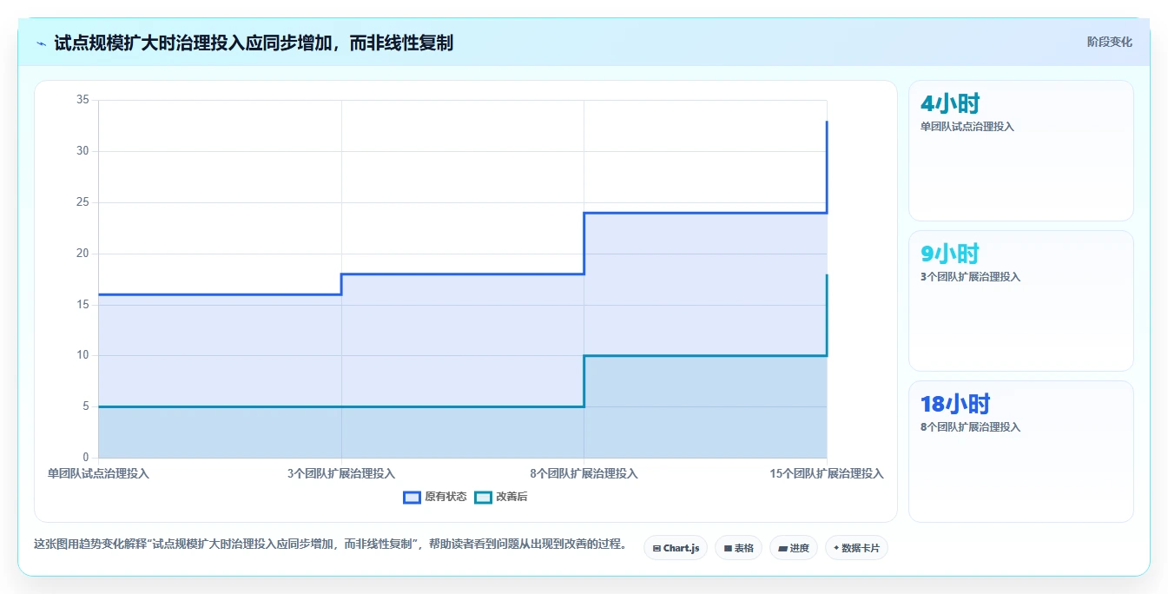Select the 数据卡片 tag
1168x594 pixels.
pos(856,548)
